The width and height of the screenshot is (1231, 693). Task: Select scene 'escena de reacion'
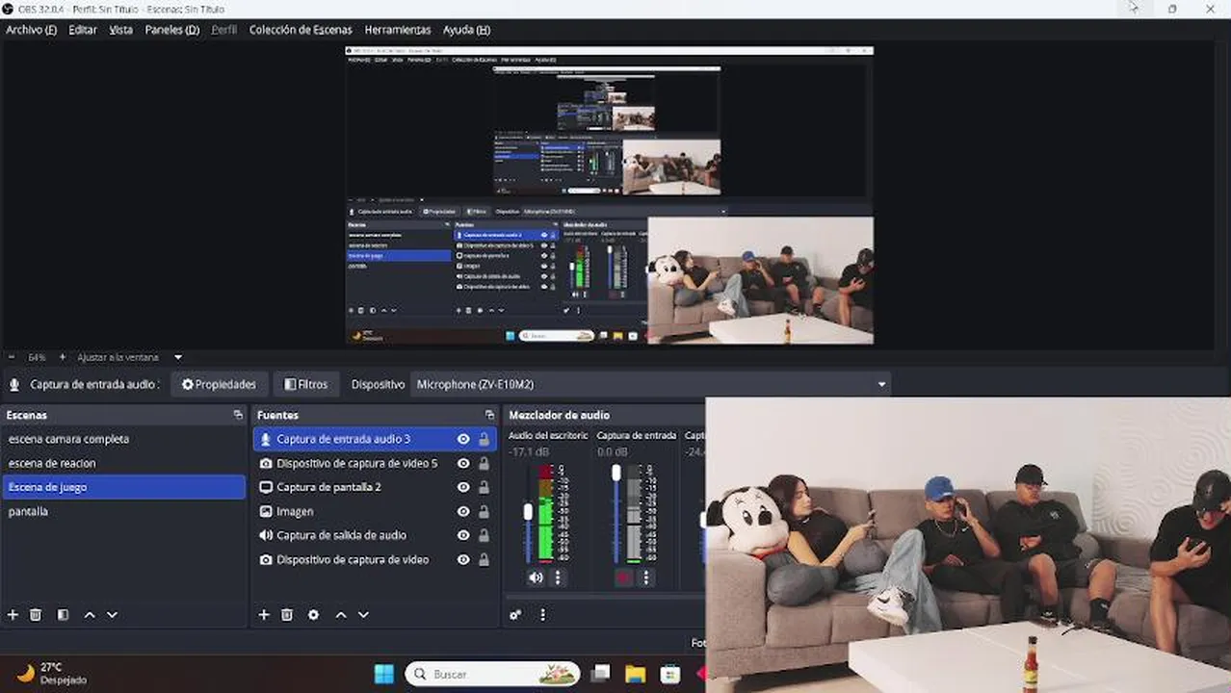[124, 463]
